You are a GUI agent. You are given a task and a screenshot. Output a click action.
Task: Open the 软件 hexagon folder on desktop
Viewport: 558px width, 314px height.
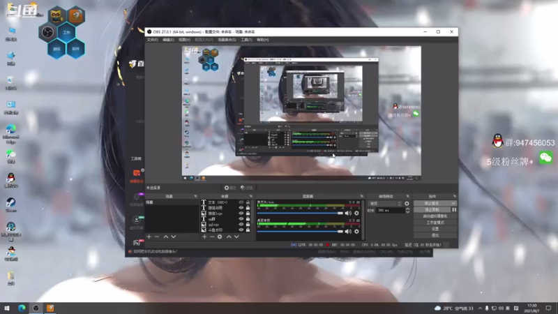[76, 49]
